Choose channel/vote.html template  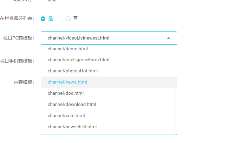click(x=66, y=116)
